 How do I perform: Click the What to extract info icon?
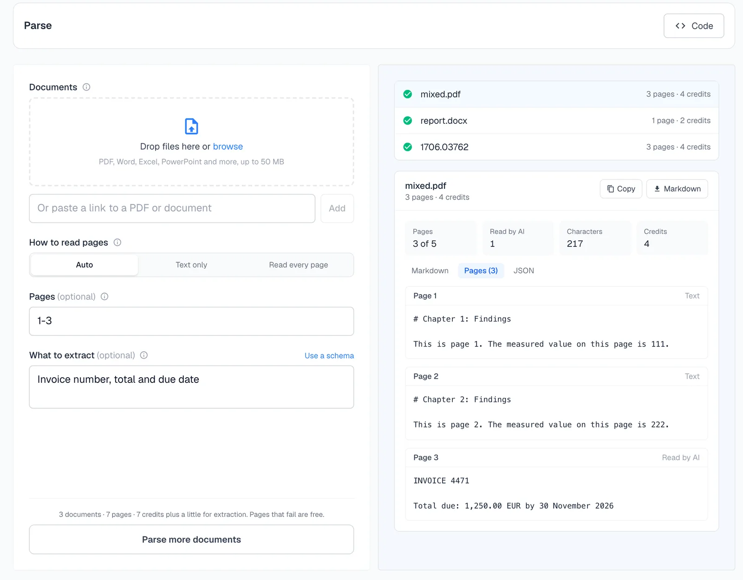pos(144,355)
